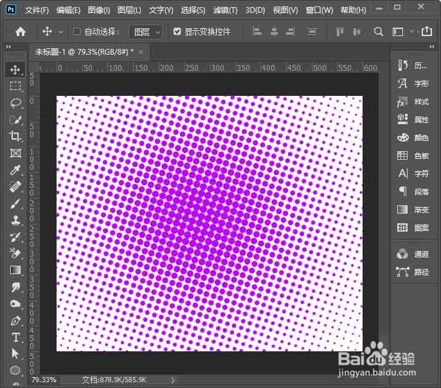Select the Eyedropper tool
Viewport: 441px width, 388px height.
[x=15, y=170]
